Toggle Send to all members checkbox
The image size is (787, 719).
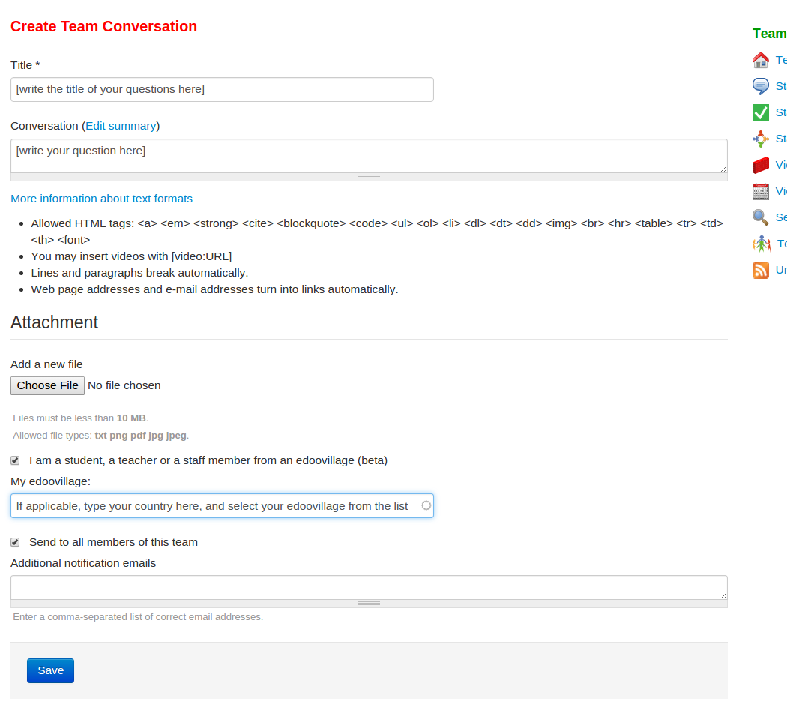[x=15, y=542]
